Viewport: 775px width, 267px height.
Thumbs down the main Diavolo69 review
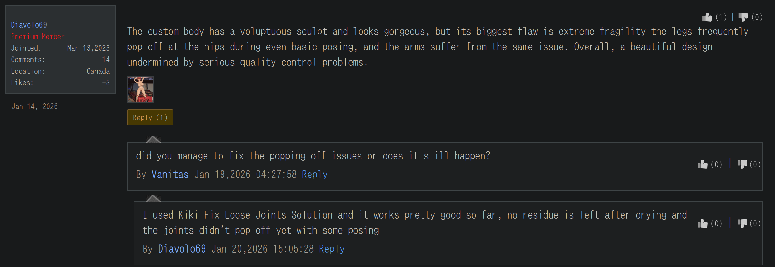coord(743,17)
